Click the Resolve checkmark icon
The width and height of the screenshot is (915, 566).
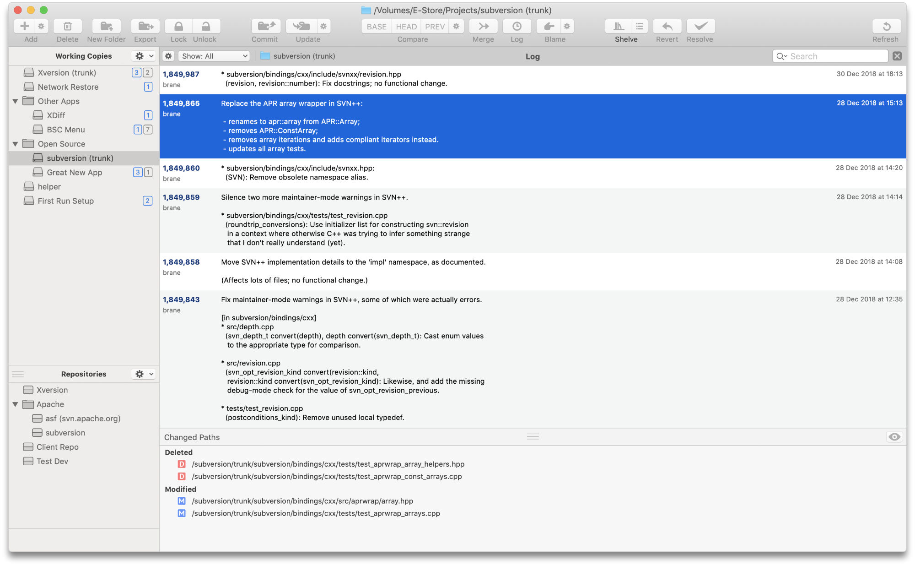[700, 26]
